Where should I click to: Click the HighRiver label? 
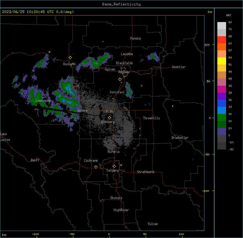tap(121, 210)
